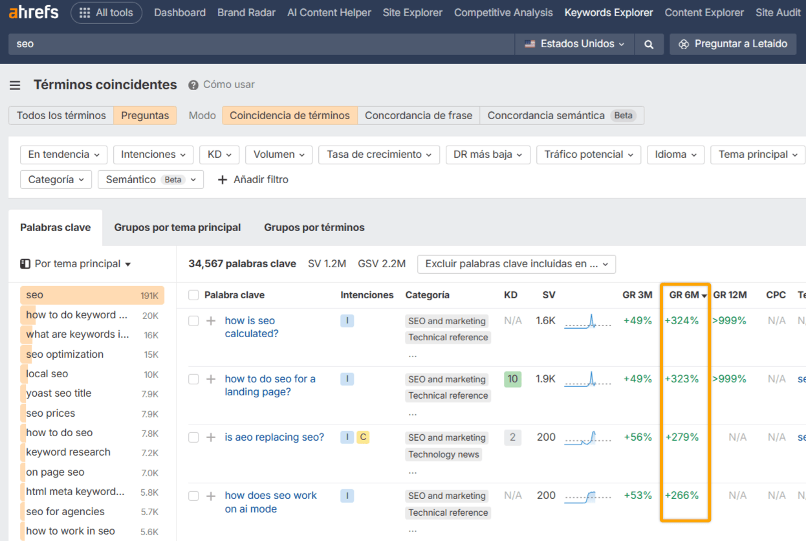Check 'how to do seo for a landing page?' row
This screenshot has height=541, width=806.
[193, 379]
